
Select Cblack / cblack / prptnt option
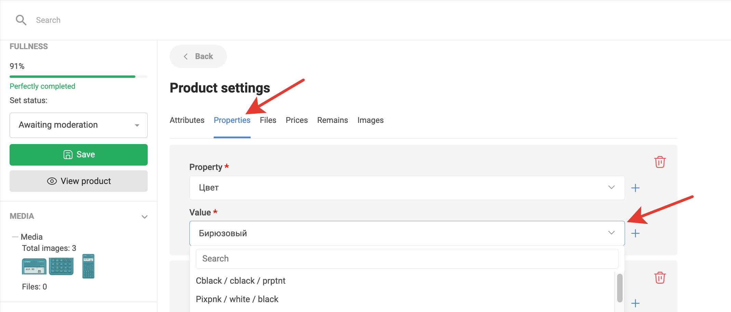(x=241, y=281)
